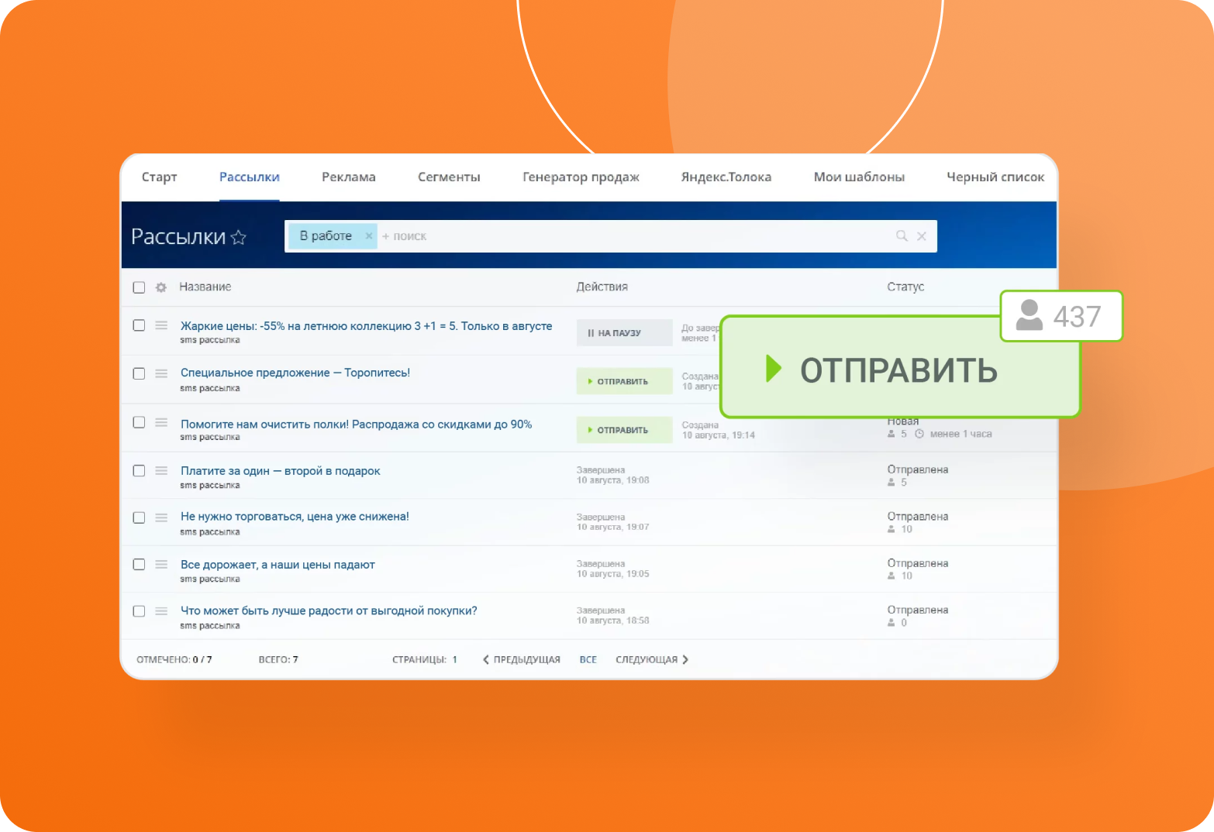Open row menu for 'Специальное предложение' mailing

point(161,373)
